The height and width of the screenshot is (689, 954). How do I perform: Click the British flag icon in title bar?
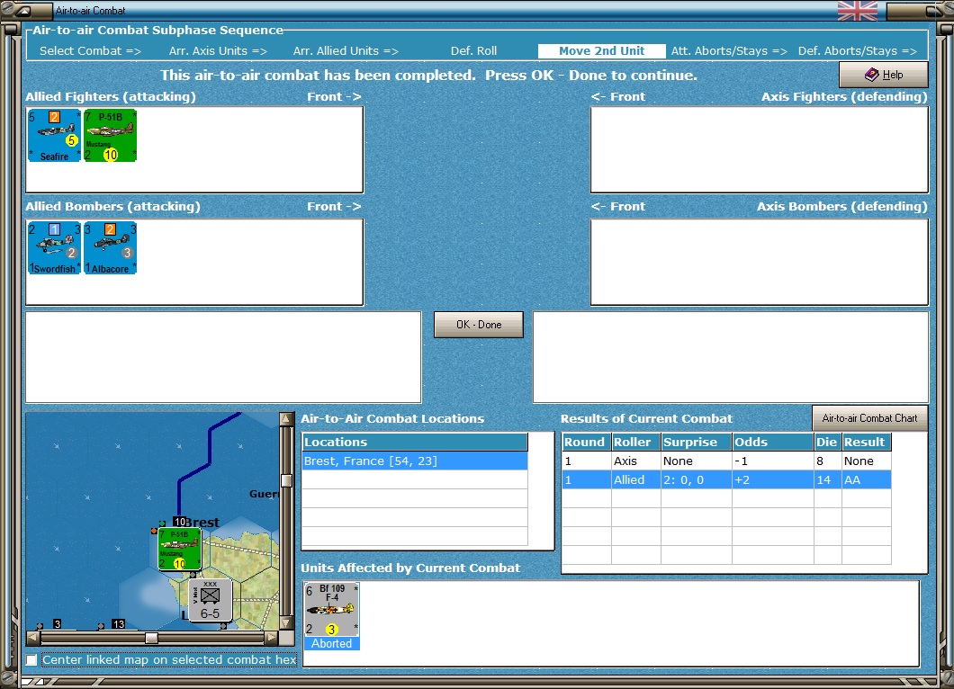[x=858, y=10]
